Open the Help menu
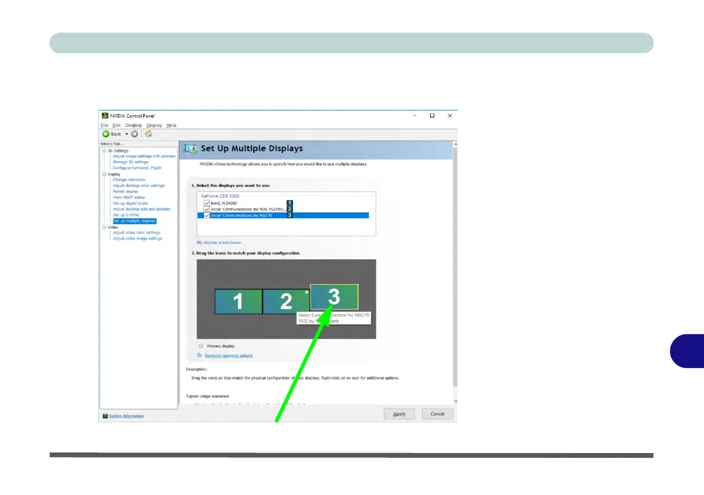This screenshot has width=704, height=495. [x=171, y=125]
